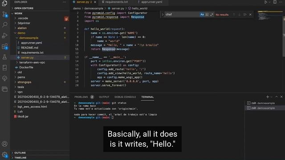Open README.md in the explorer

29,48
